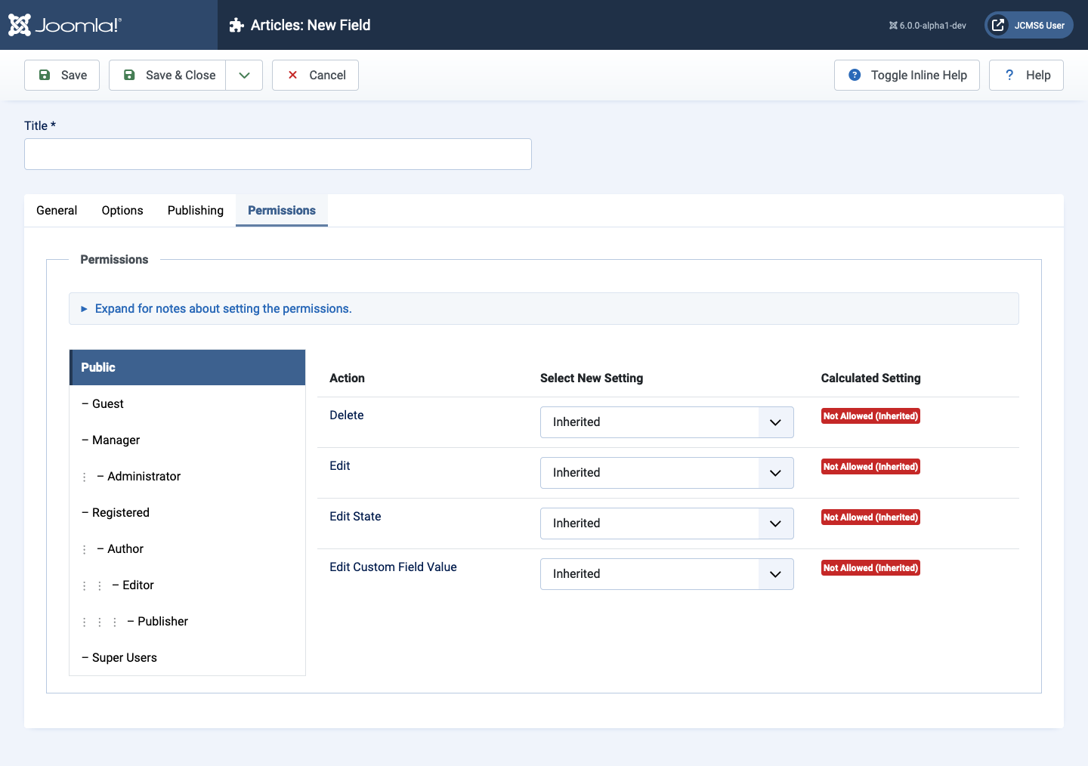Open the Help page
Screen dimensions: 1088x766
(1026, 75)
